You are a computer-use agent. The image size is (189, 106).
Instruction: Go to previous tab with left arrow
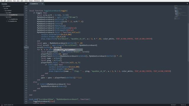click(x=25, y=4)
